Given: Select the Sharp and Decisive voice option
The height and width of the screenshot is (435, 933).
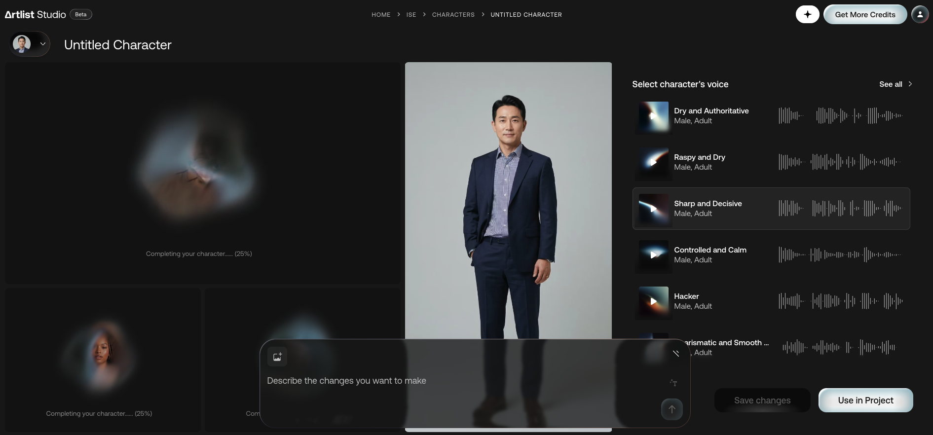Looking at the screenshot, I should pyautogui.click(x=771, y=209).
